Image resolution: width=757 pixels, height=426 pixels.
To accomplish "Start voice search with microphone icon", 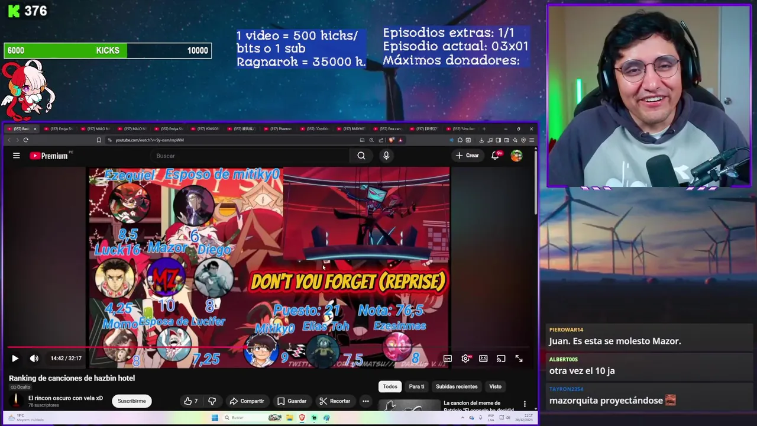I will [386, 156].
